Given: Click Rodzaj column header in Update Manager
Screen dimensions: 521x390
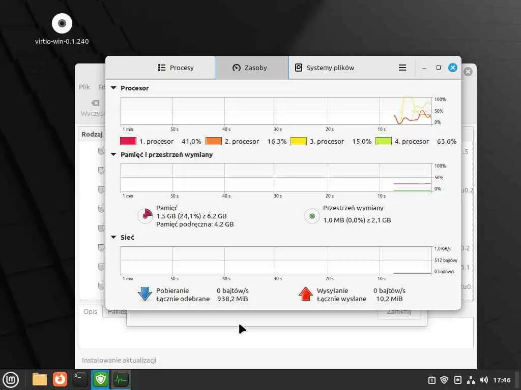Looking at the screenshot, I should click(92, 134).
